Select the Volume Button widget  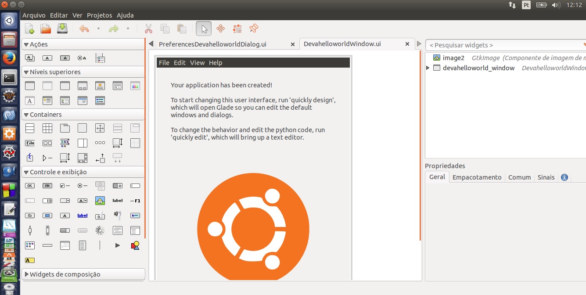[x=117, y=215]
